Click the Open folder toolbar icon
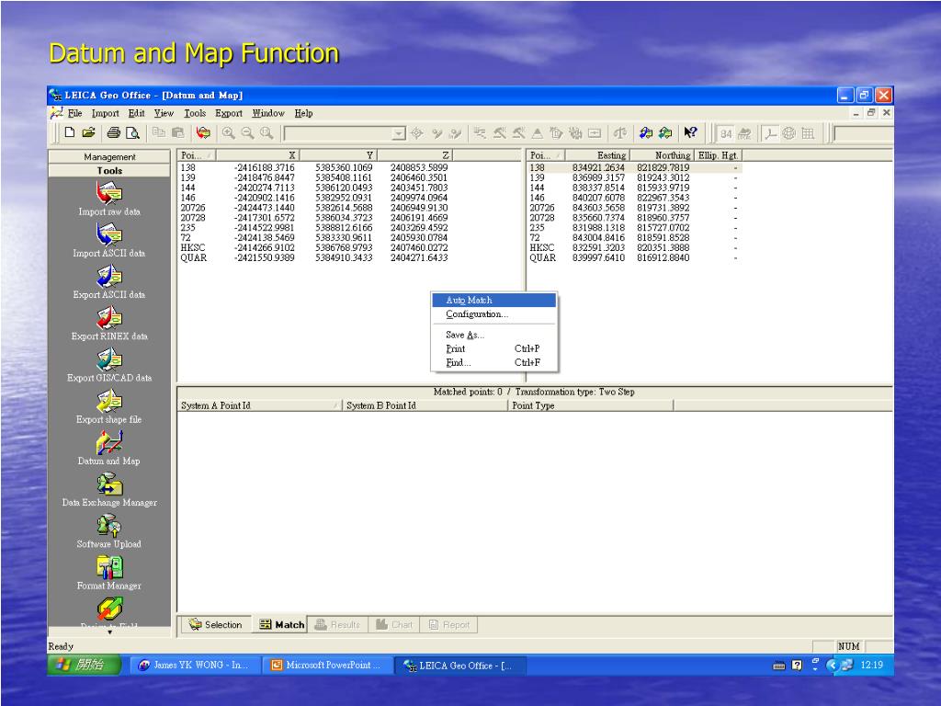Image resolution: width=941 pixels, height=706 pixels. 88,132
